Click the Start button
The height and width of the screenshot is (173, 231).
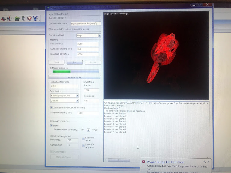[57, 62]
